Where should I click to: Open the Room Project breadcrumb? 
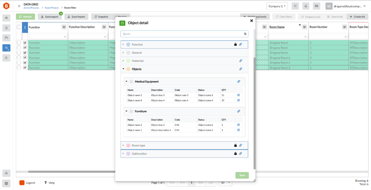click(x=51, y=8)
